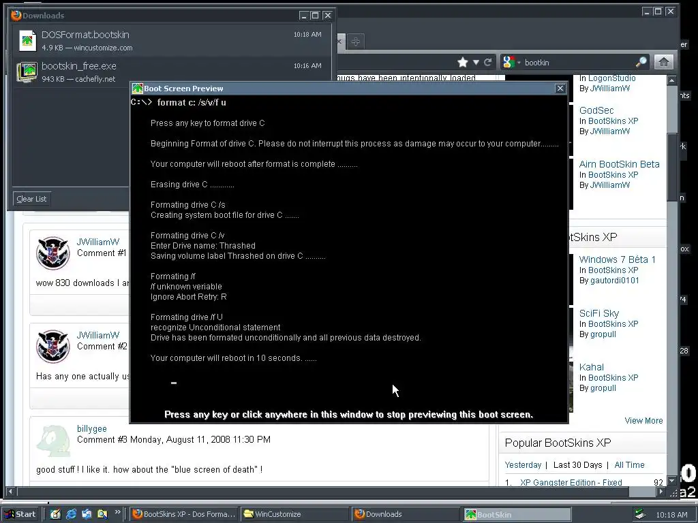The width and height of the screenshot is (698, 523).
Task: Click the BootSkin taskbar button
Action: point(517,514)
